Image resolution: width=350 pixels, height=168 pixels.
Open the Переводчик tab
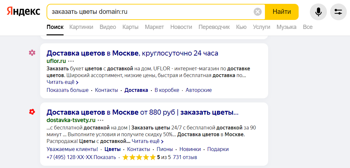click(x=214, y=27)
